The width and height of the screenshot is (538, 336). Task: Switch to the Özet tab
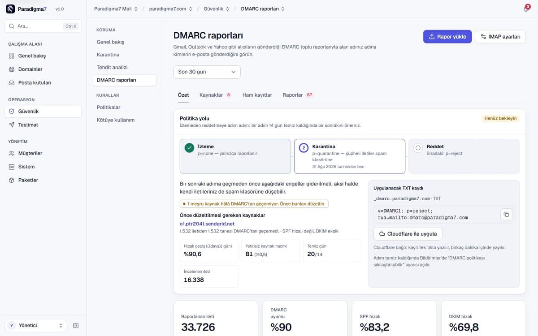pyautogui.click(x=183, y=95)
